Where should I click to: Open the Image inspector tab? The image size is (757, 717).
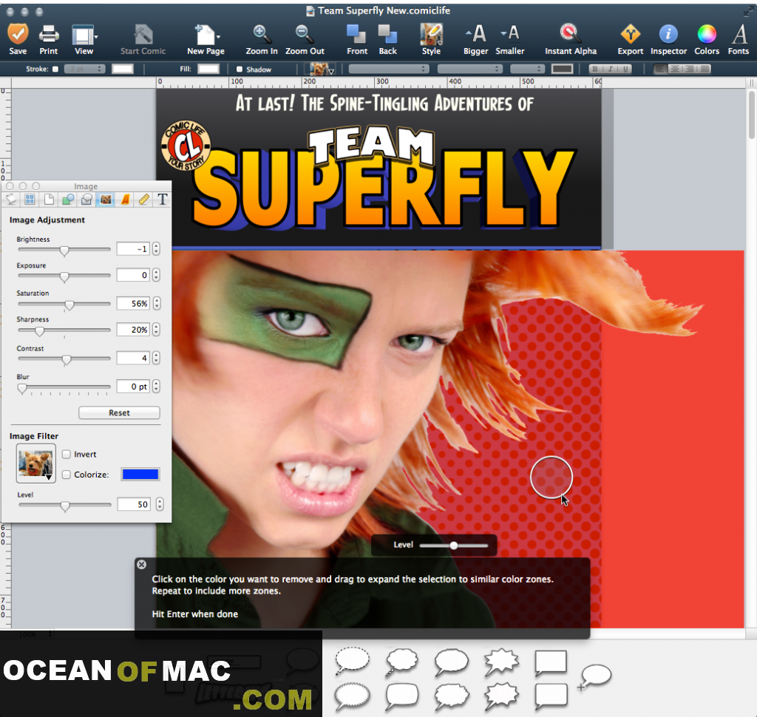pos(106,200)
